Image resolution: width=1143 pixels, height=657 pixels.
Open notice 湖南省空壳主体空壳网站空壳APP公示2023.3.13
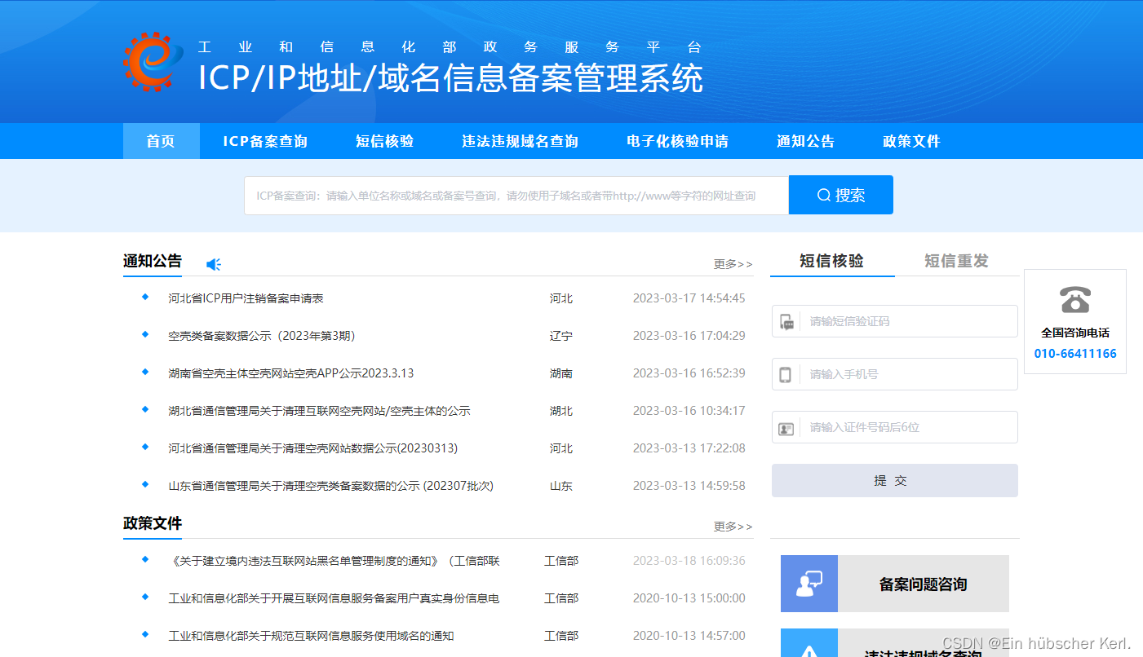[290, 373]
